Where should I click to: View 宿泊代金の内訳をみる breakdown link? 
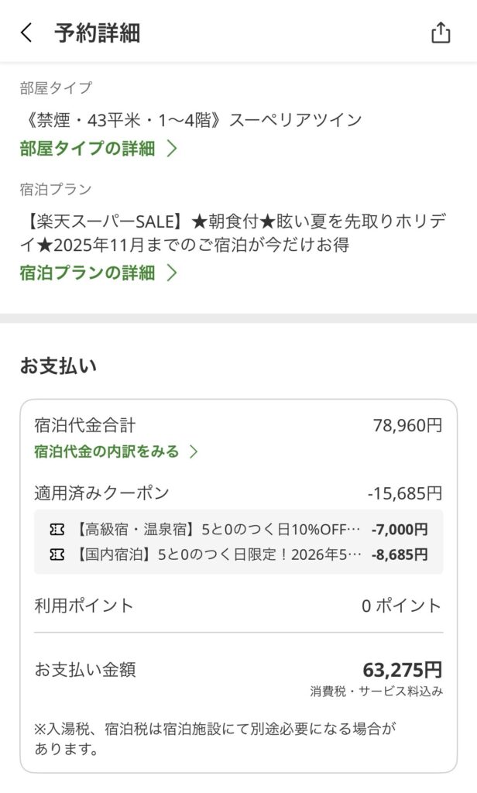pos(107,451)
